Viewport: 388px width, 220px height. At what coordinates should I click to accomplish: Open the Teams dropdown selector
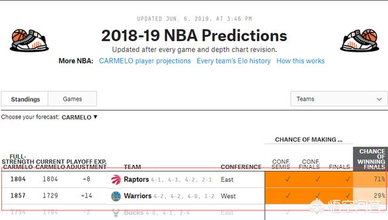coord(339,99)
